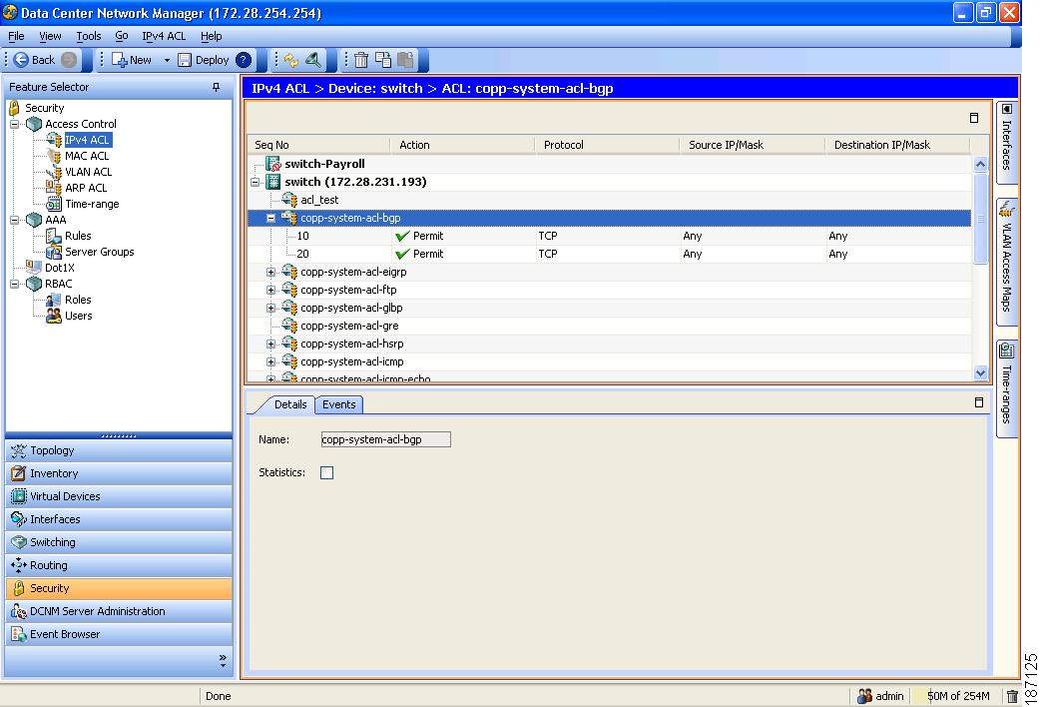Select MAC ACL in Feature Selector
Screen dimensions: 1042x707
[87, 156]
